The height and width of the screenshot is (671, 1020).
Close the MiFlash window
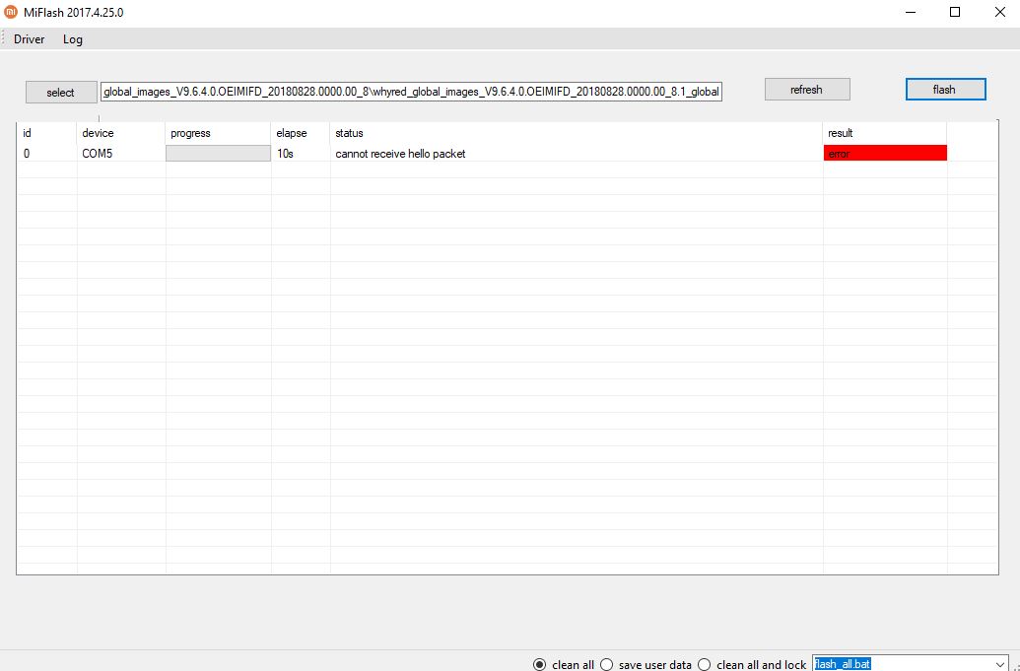(x=1000, y=13)
